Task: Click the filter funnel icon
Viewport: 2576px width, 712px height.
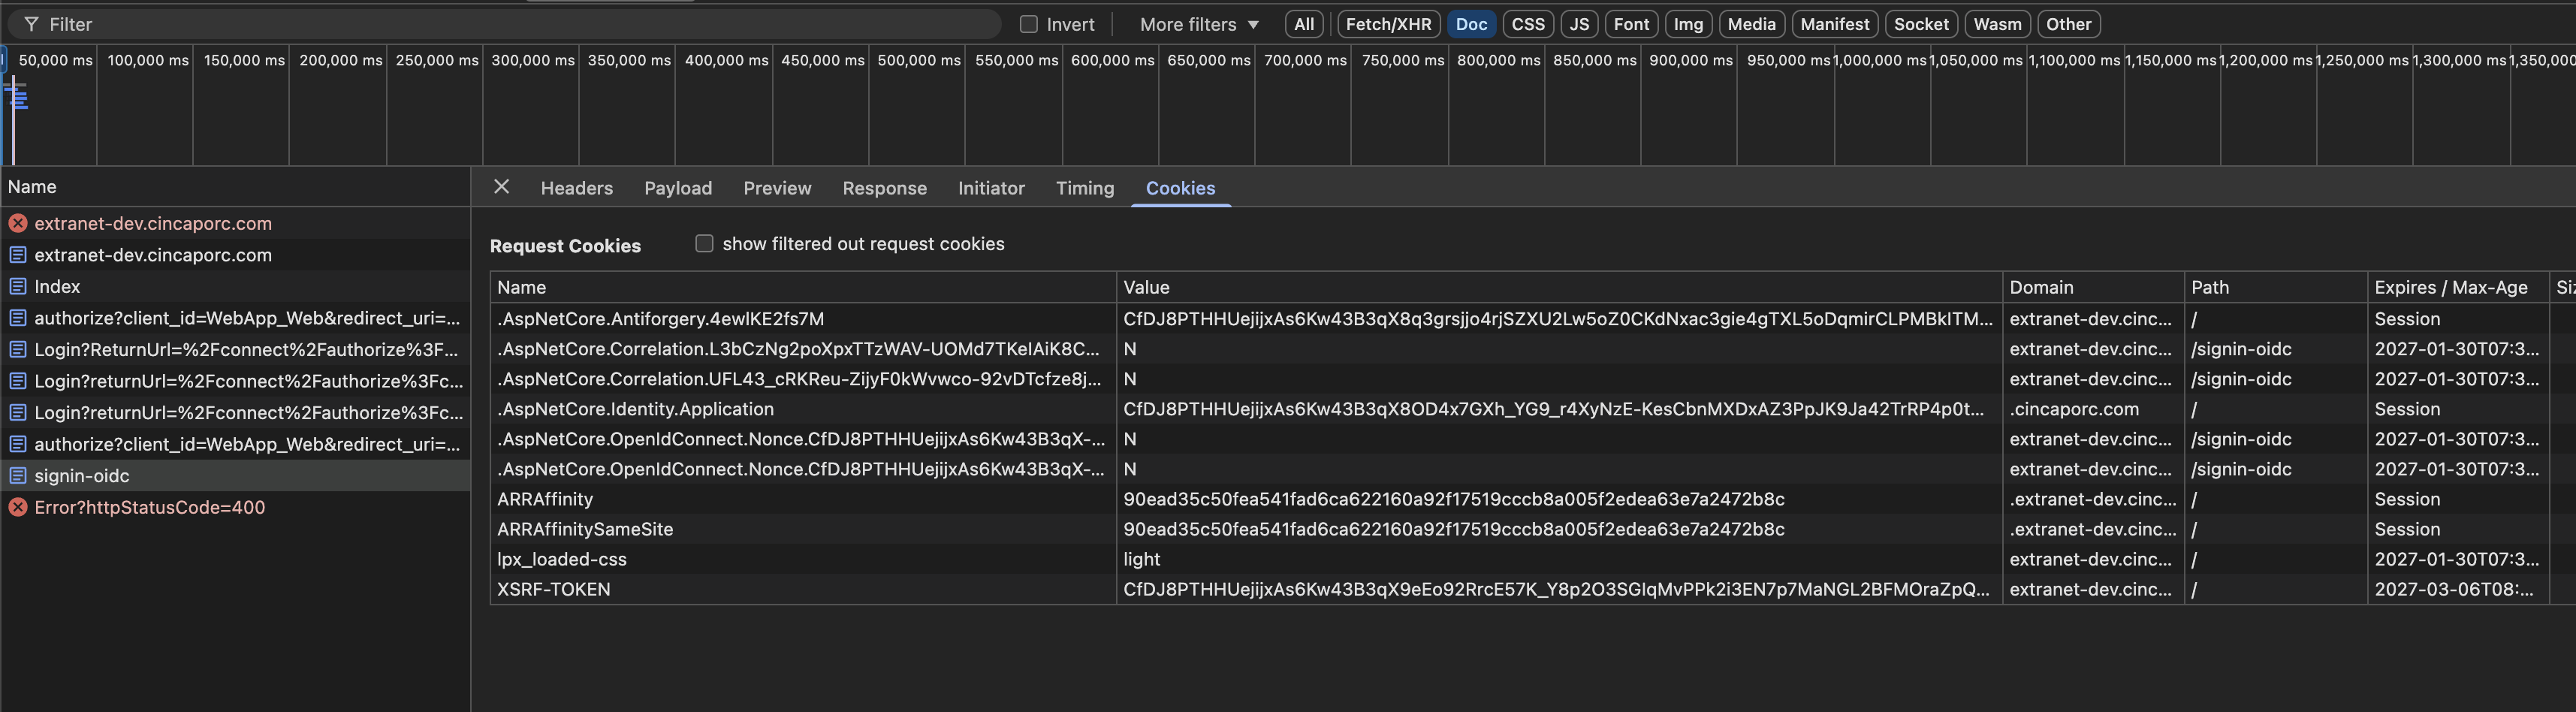Action: [31, 24]
